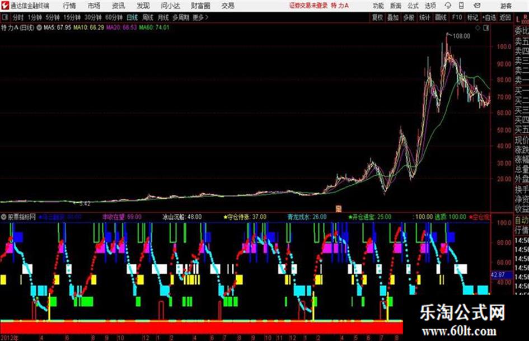Click the MA5: 67.95 indicator value
Screen dimensions: 529x341
coord(58,27)
